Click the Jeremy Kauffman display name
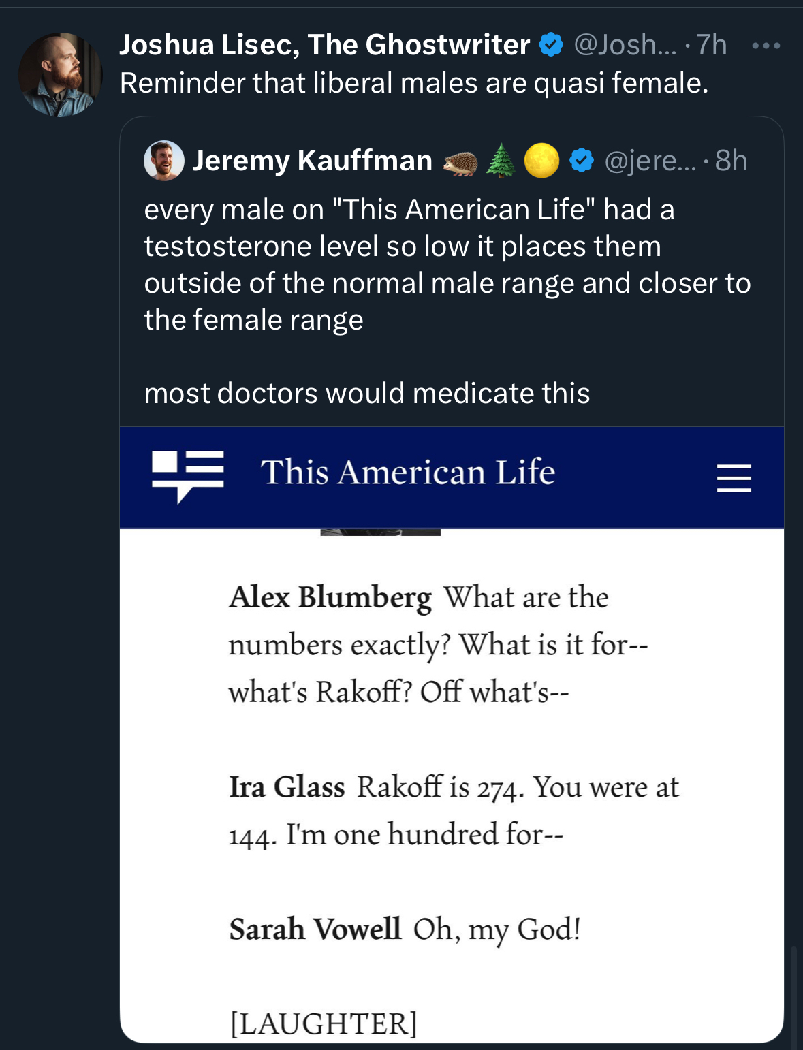 (313, 161)
